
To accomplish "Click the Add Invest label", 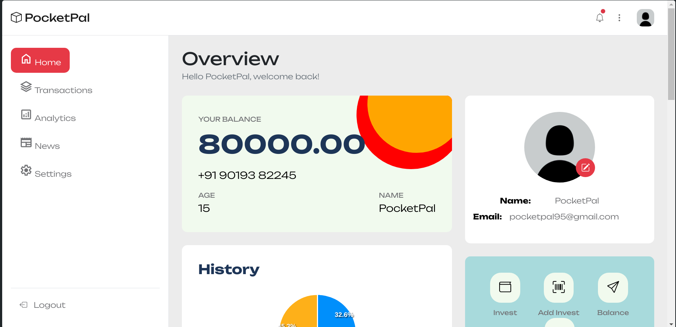I will (559, 313).
